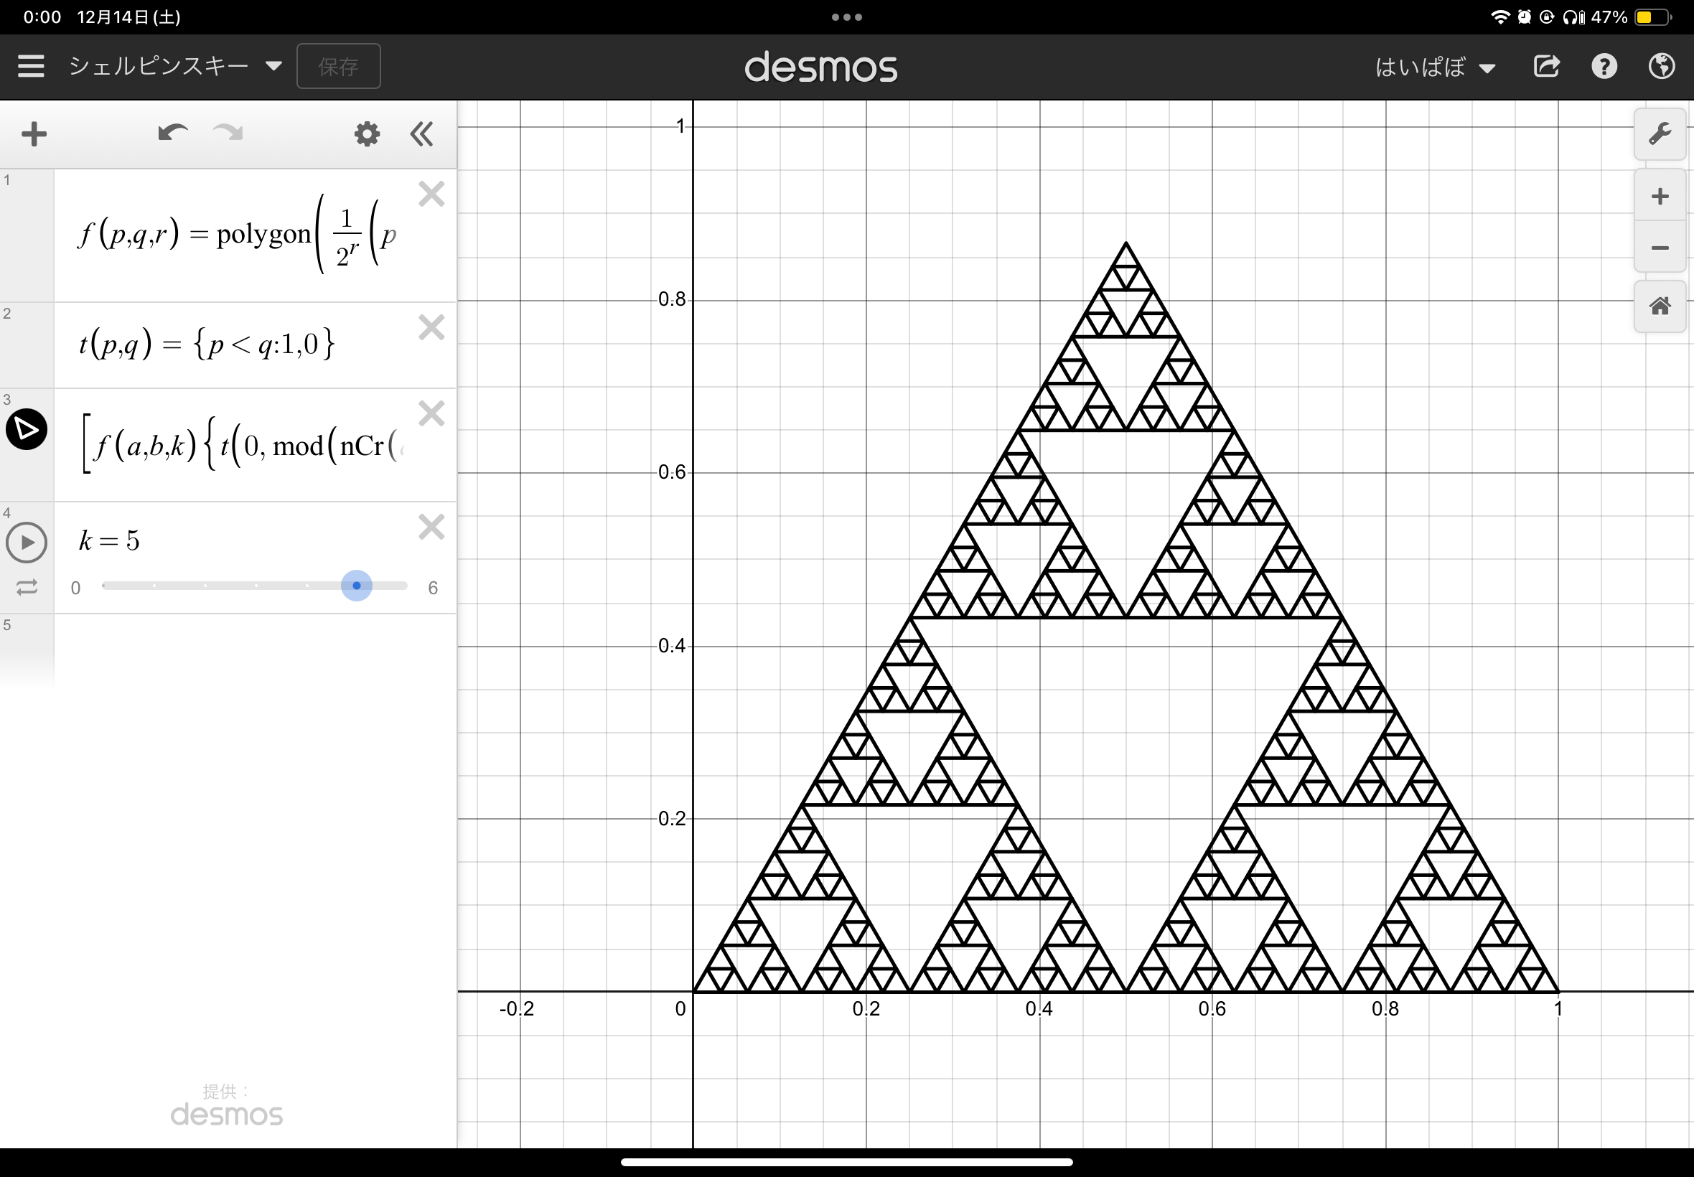Toggle visibility of expression 3 list
1694x1177 pixels.
[27, 428]
